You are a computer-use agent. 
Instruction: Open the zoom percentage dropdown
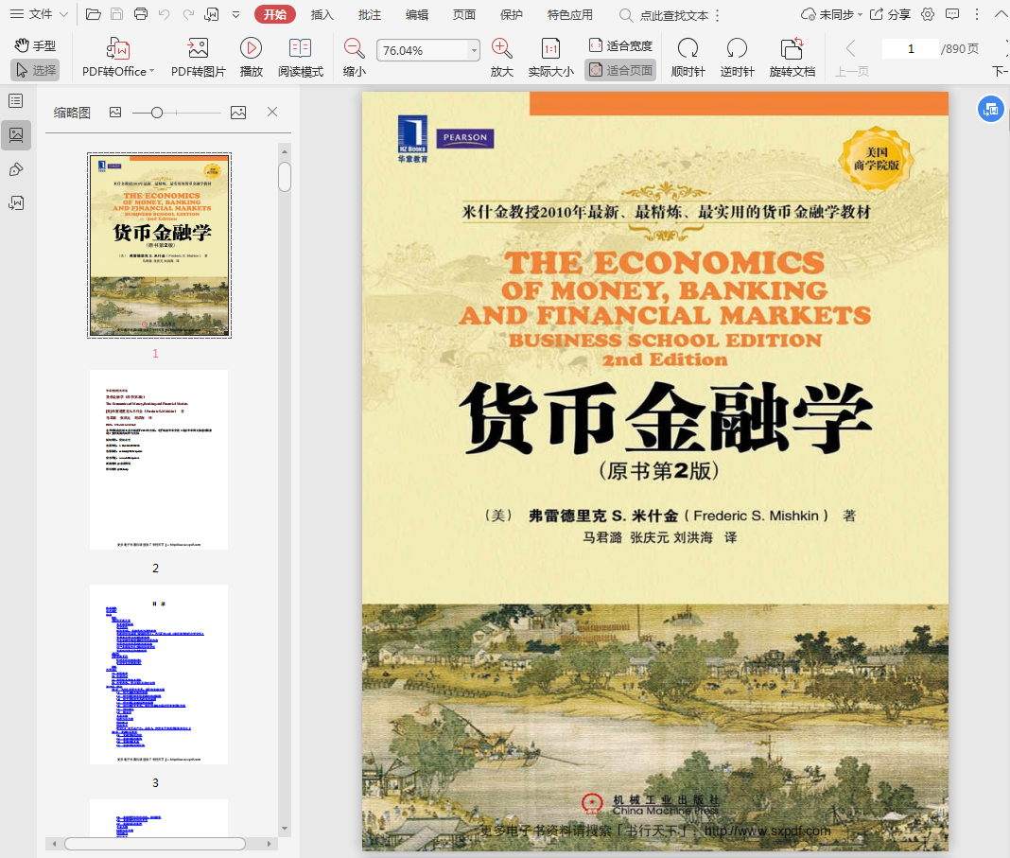[474, 51]
